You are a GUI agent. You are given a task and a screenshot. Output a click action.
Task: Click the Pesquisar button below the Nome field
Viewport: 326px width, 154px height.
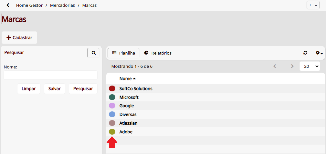tap(83, 89)
